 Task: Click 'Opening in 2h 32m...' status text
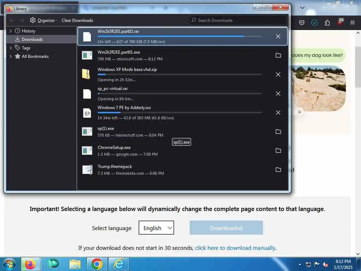point(116,80)
